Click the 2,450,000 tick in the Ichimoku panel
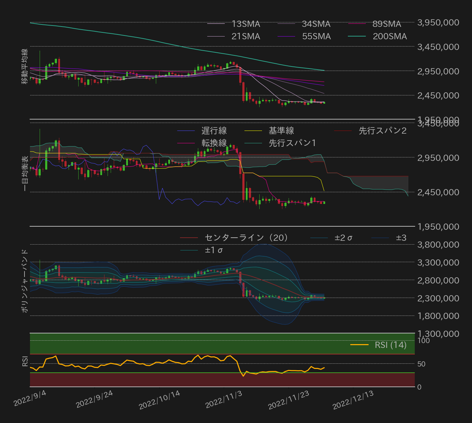This screenshot has width=472, height=423. click(438, 192)
